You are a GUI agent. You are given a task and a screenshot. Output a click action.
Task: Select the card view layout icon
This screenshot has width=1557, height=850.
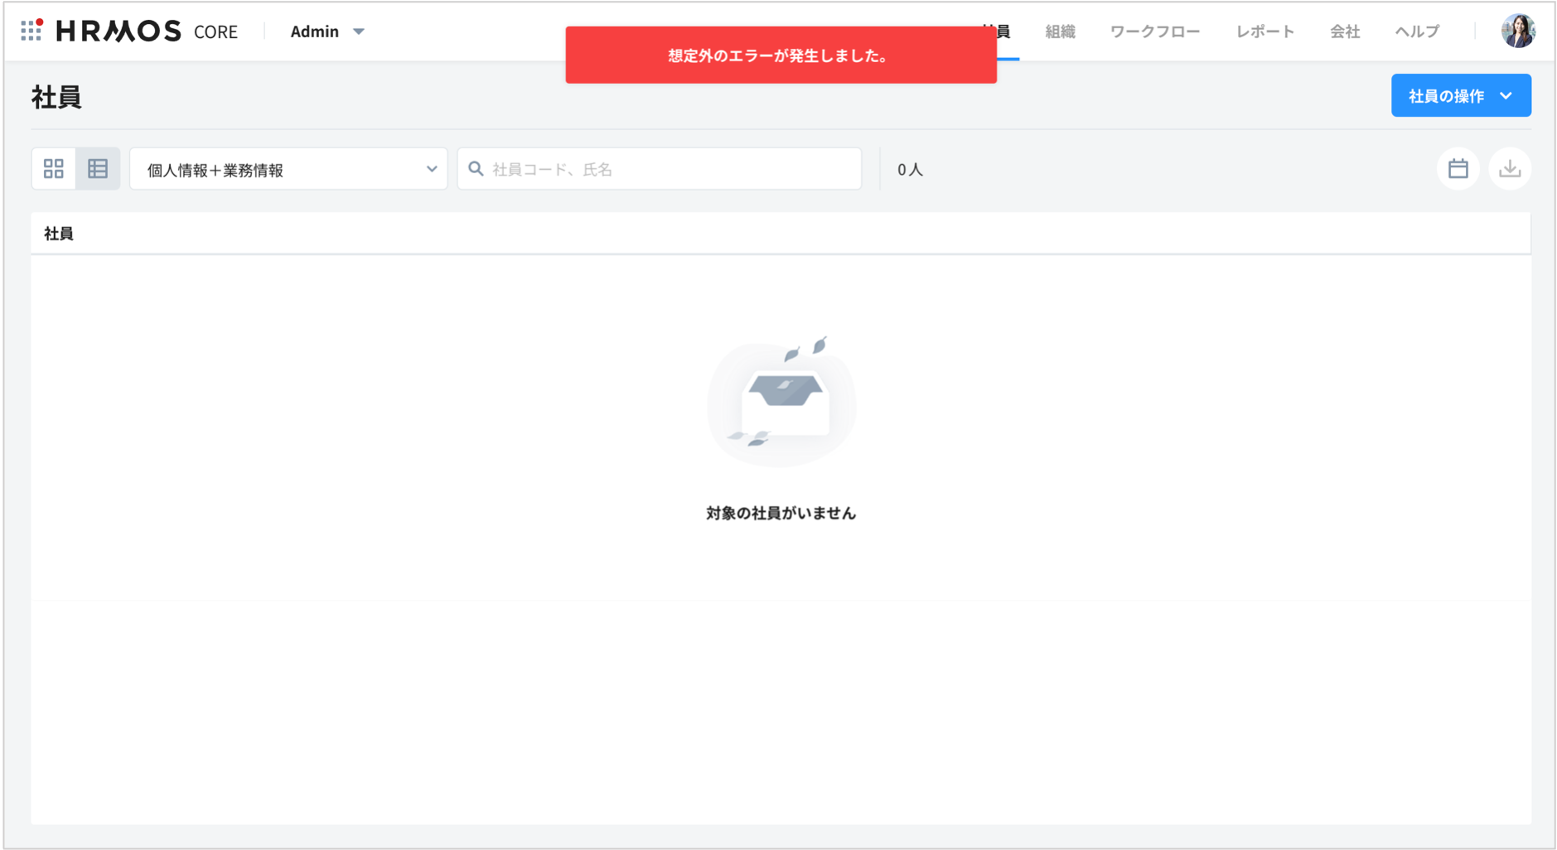(55, 168)
